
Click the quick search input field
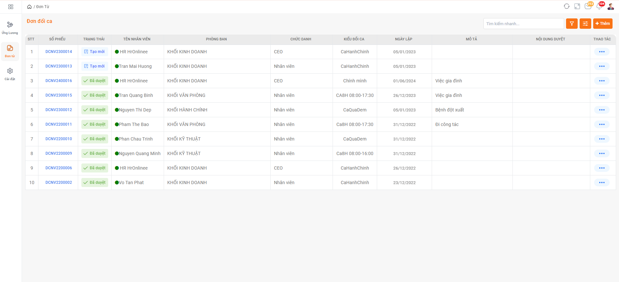coord(523,24)
